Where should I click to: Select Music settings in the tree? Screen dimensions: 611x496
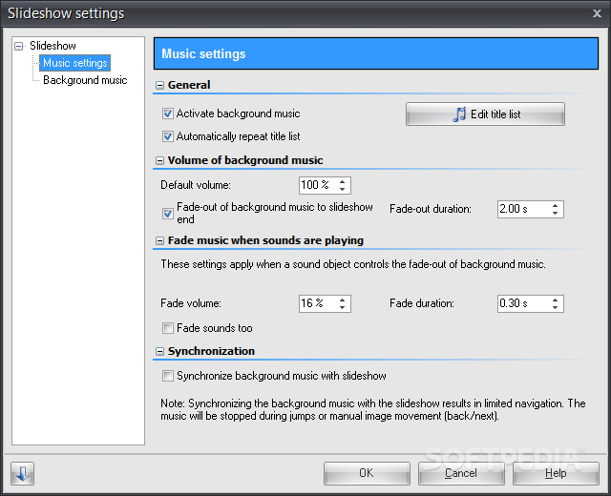point(74,63)
